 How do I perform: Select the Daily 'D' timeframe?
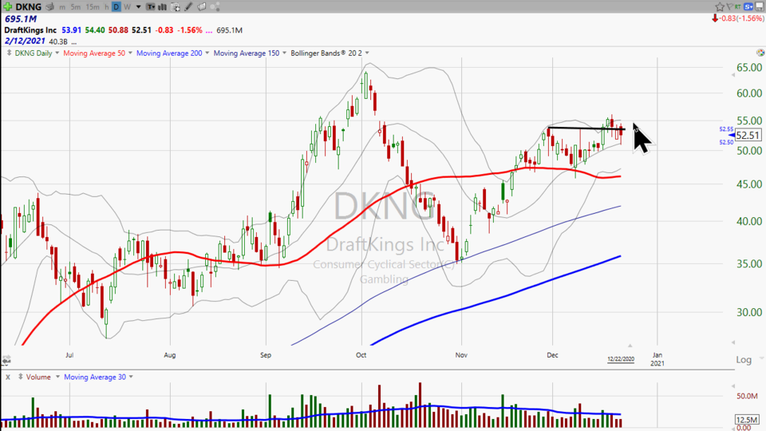[116, 7]
